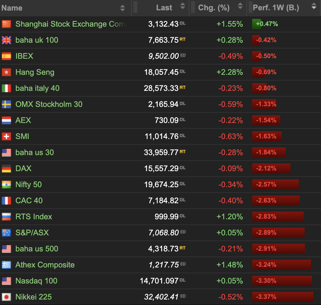Grab the drag handle of the Perf. 1W column
This screenshot has width=321, height=305.
pos(250,7)
